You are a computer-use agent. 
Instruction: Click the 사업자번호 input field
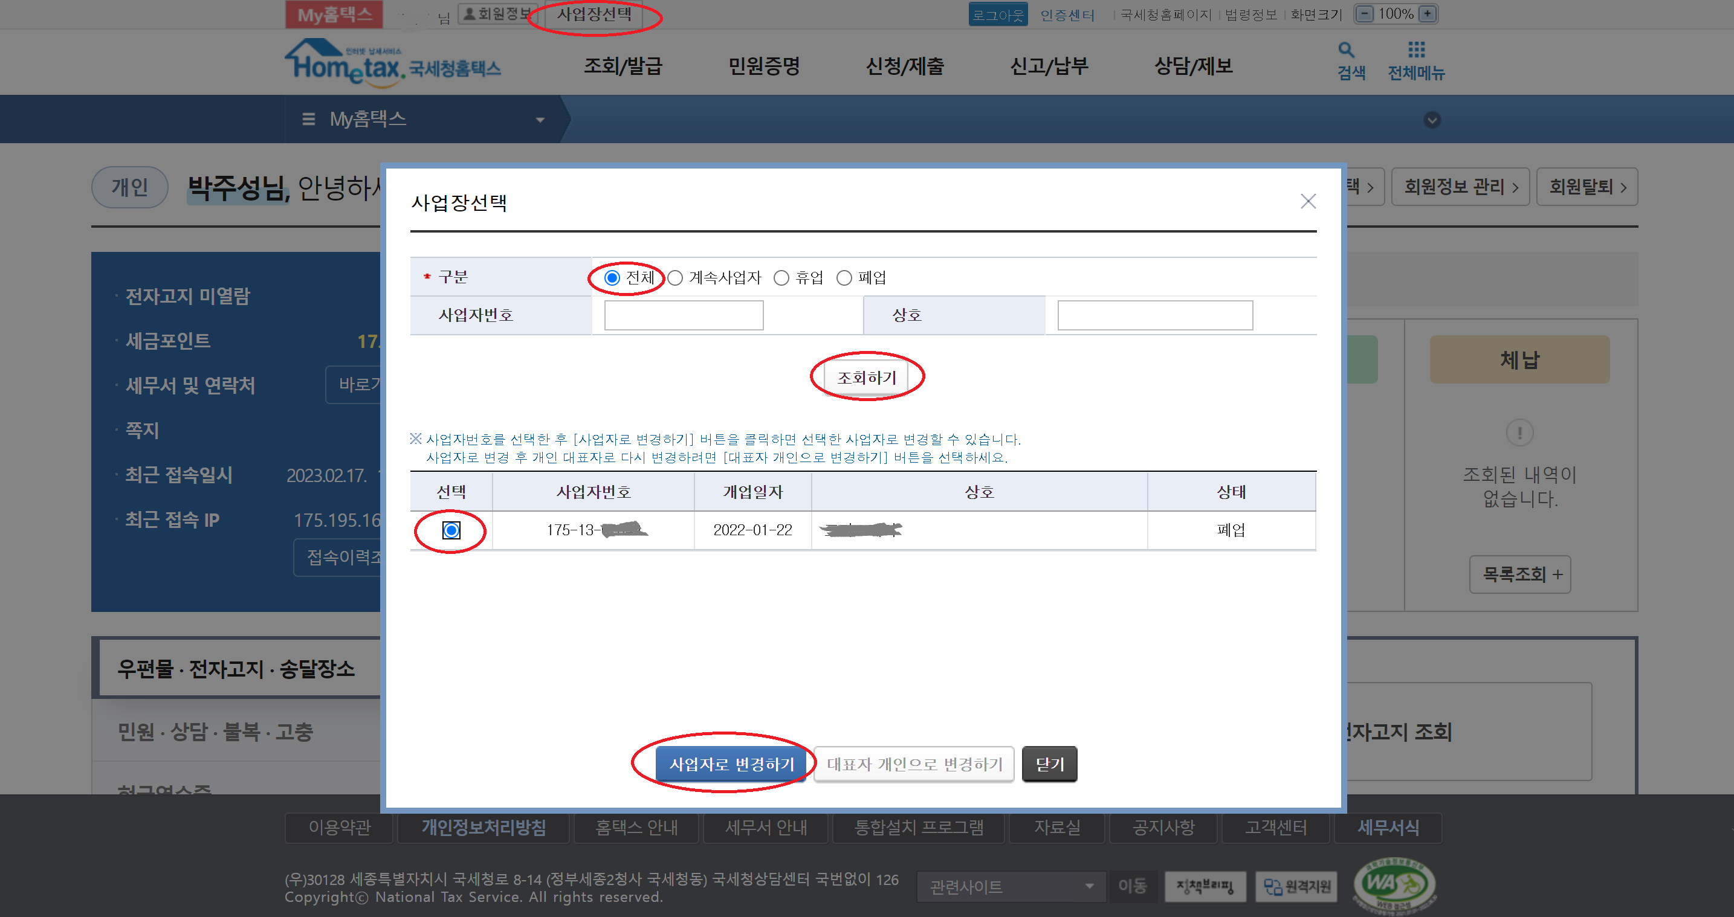click(683, 315)
